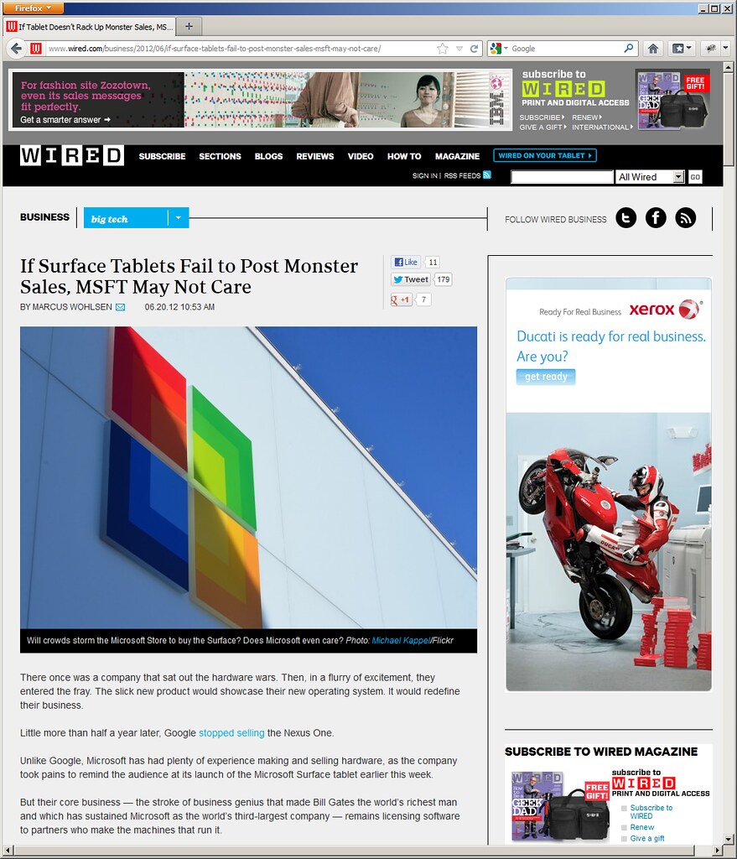Expand the big tech topic dropdown arrow
Viewport: 737px width, 859px height.
[178, 218]
